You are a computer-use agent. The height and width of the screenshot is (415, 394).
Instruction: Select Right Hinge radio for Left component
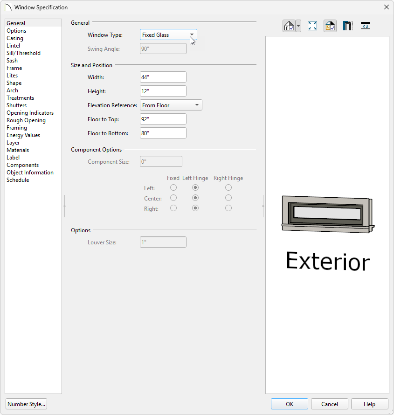point(228,187)
